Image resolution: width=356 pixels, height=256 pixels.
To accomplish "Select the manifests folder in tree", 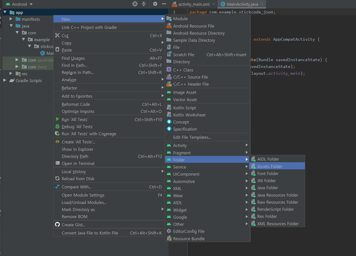I will click(31, 19).
